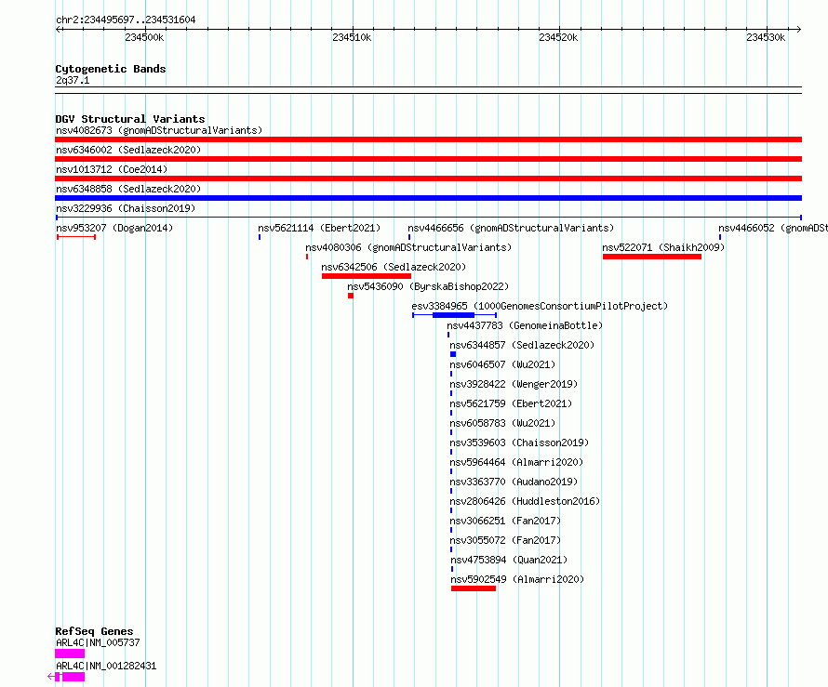Click the 234500k ruler coordinate
This screenshot has height=687, width=828.
(145, 37)
